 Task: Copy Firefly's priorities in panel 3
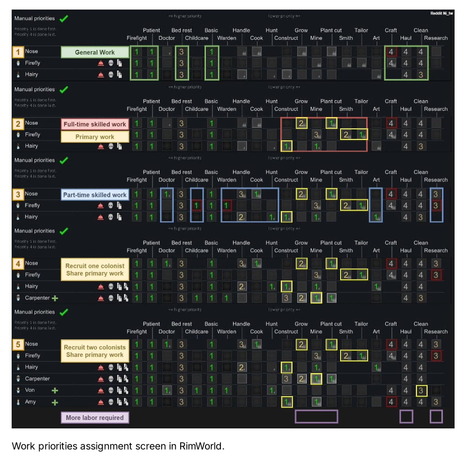(119, 205)
